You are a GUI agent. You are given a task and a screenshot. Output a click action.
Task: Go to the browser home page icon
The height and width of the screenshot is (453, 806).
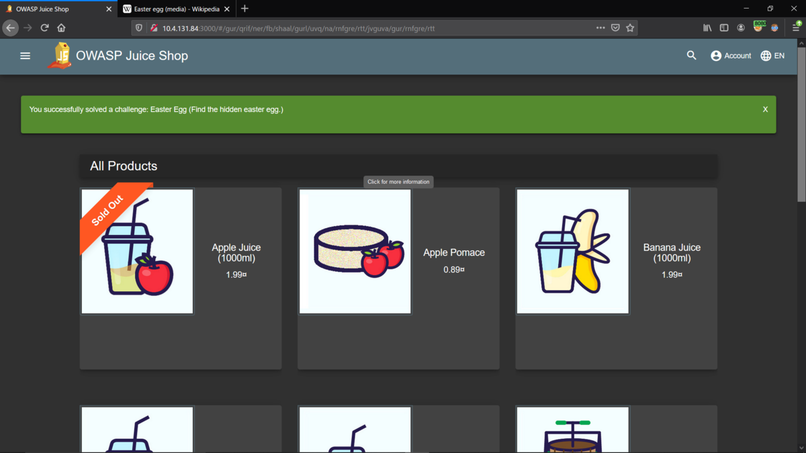[x=61, y=28]
